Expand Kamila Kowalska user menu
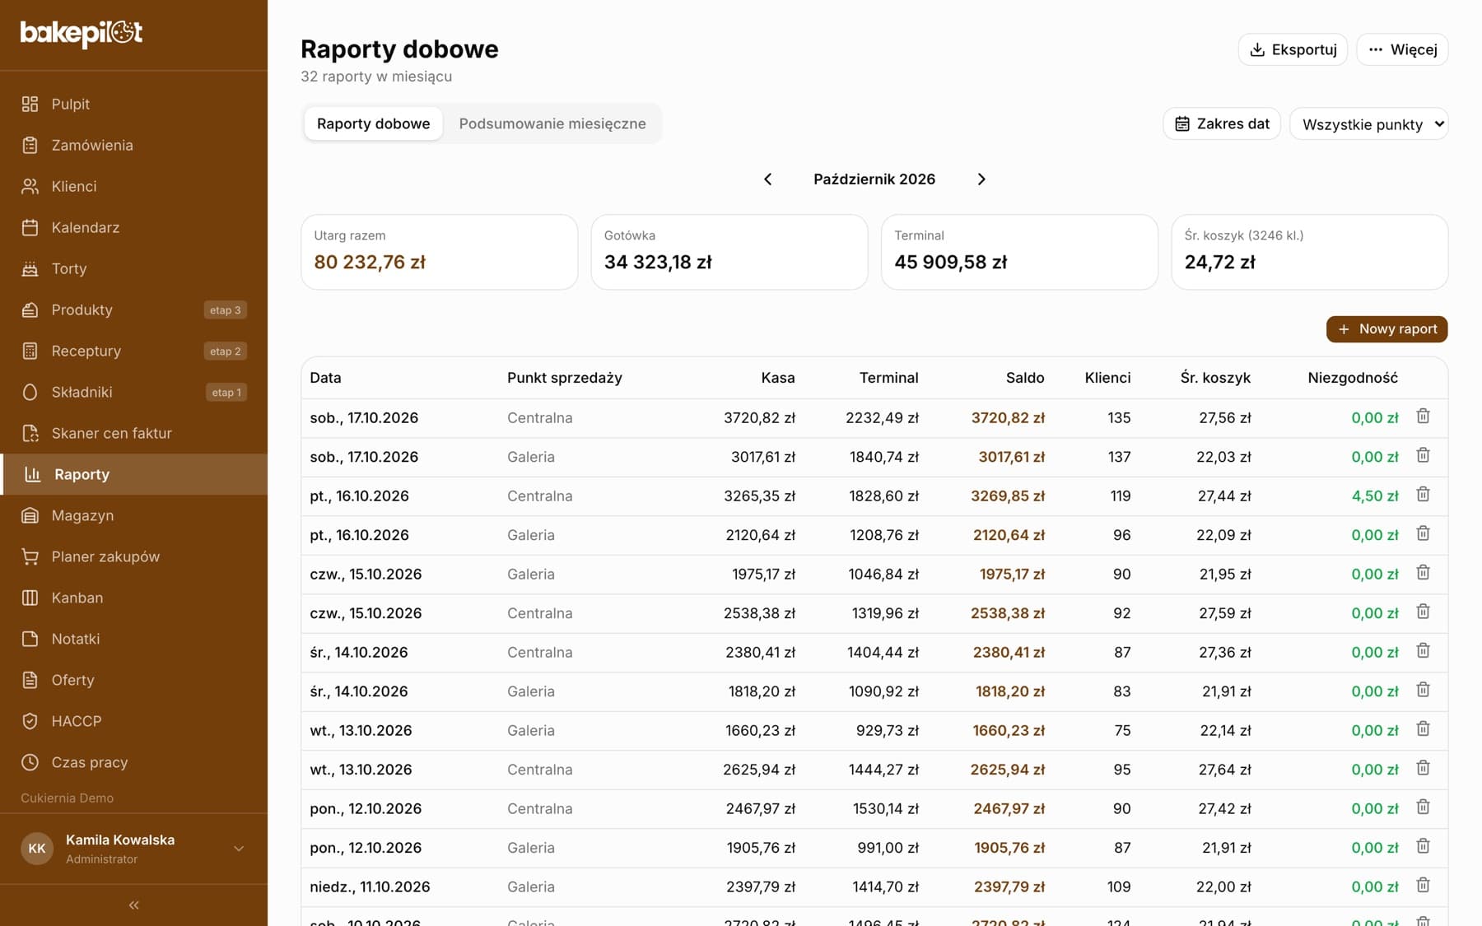 click(239, 849)
